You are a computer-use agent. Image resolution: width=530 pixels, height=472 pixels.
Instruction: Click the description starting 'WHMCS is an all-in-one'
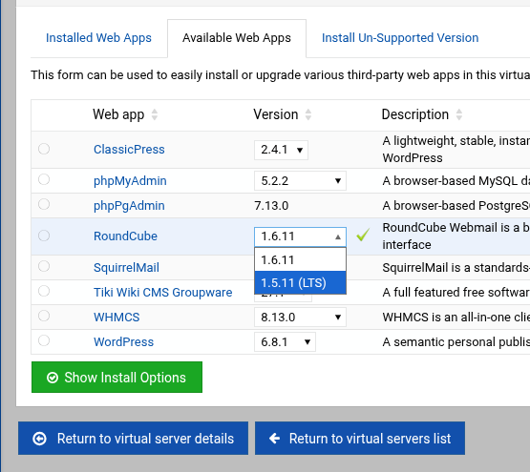coord(456,317)
